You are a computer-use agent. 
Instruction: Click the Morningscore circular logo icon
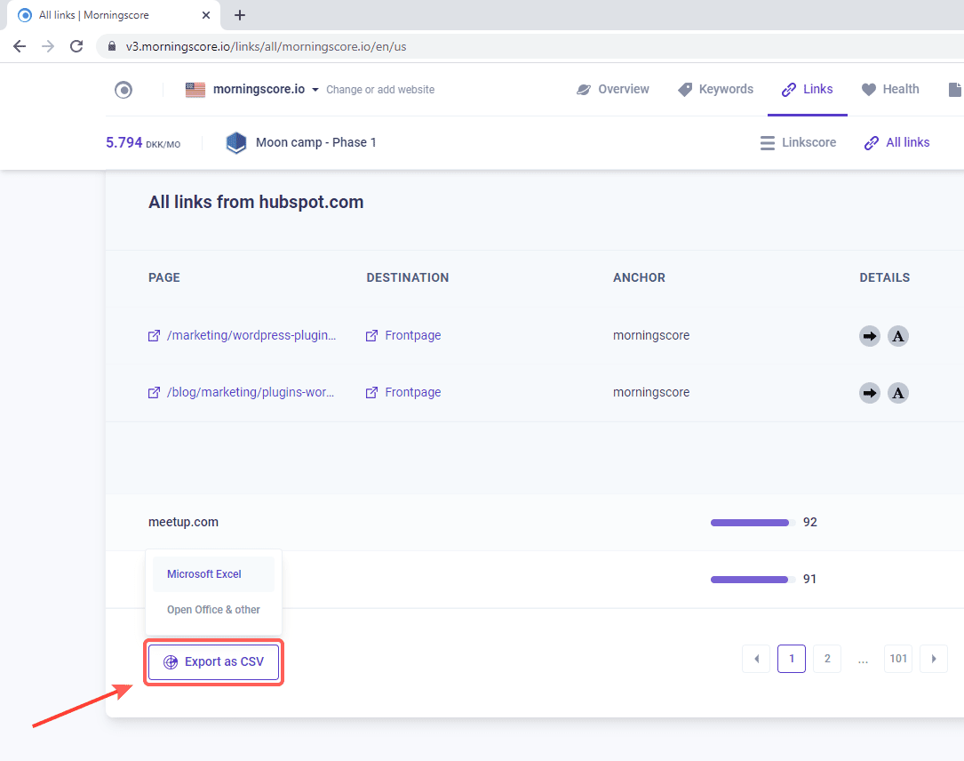click(x=123, y=90)
